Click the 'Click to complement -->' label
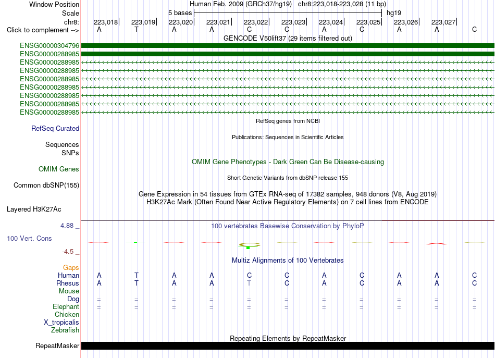 tap(43, 30)
